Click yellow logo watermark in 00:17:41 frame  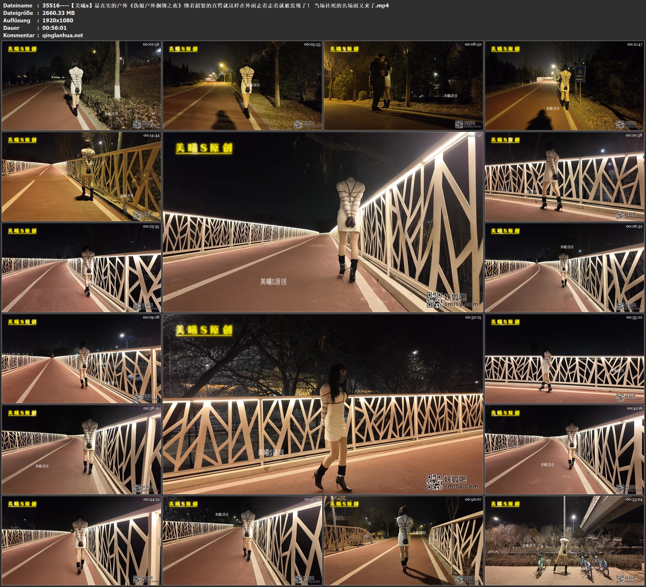click(204, 148)
